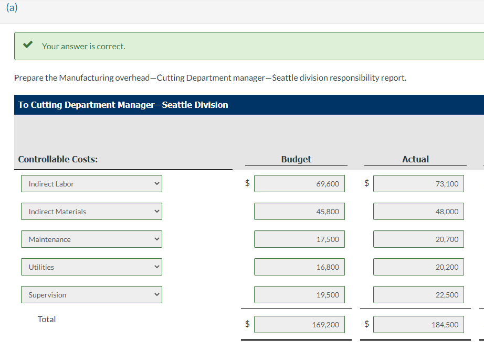Viewport: 484px width, 342px height.
Task: Click the Maintenance budget field 17,500
Action: point(299,239)
